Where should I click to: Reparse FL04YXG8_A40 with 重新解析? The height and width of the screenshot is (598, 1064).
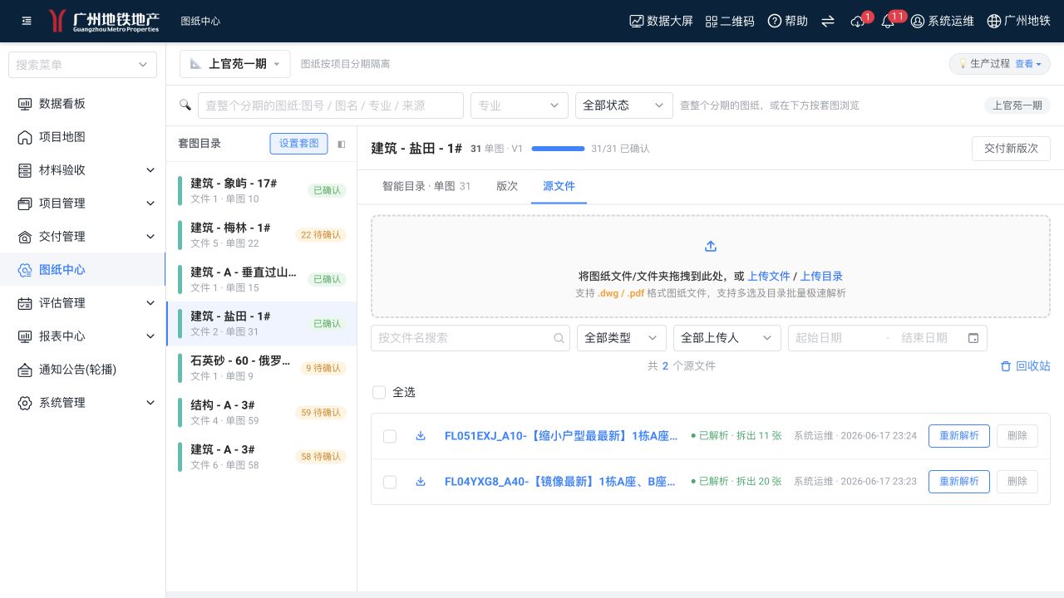tap(959, 482)
